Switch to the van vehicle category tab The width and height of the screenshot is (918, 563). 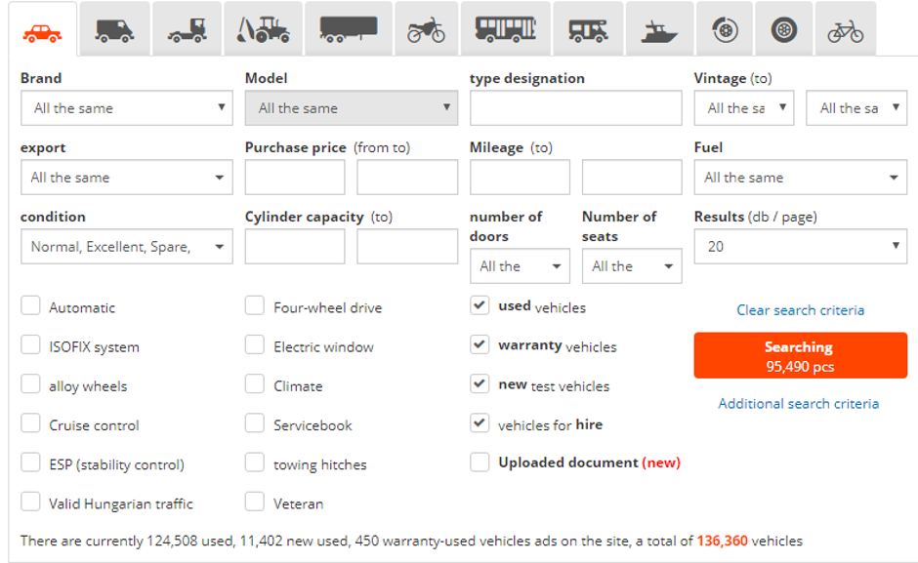[112, 26]
